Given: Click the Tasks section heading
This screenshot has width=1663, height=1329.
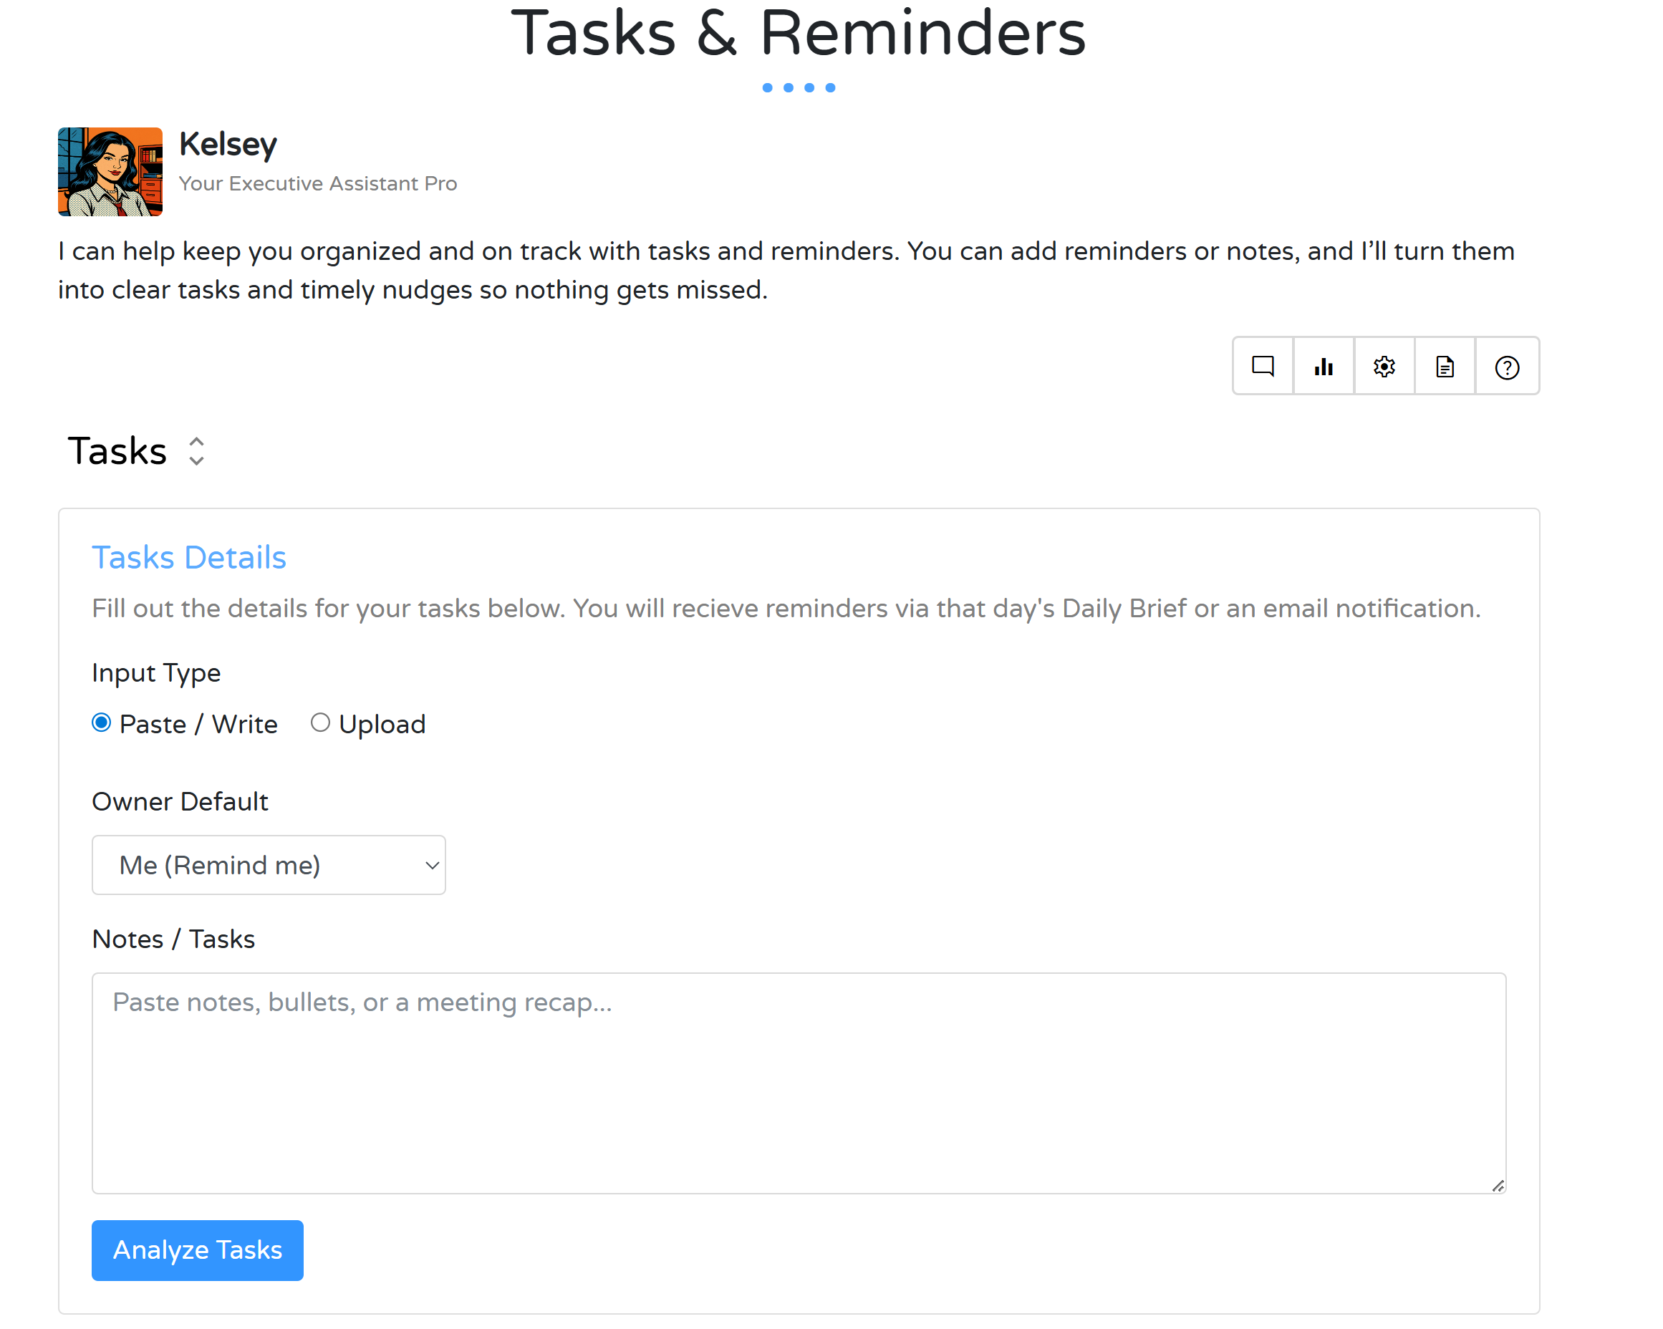Looking at the screenshot, I should point(117,451).
